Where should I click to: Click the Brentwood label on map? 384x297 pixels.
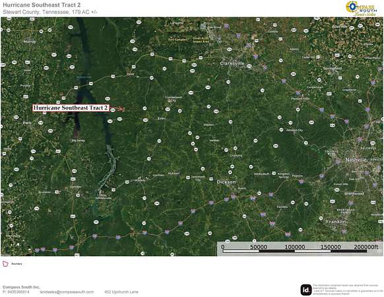[354, 193]
